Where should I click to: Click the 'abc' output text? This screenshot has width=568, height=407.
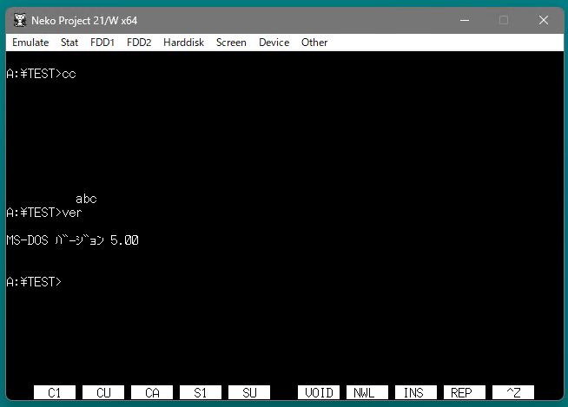click(x=86, y=199)
